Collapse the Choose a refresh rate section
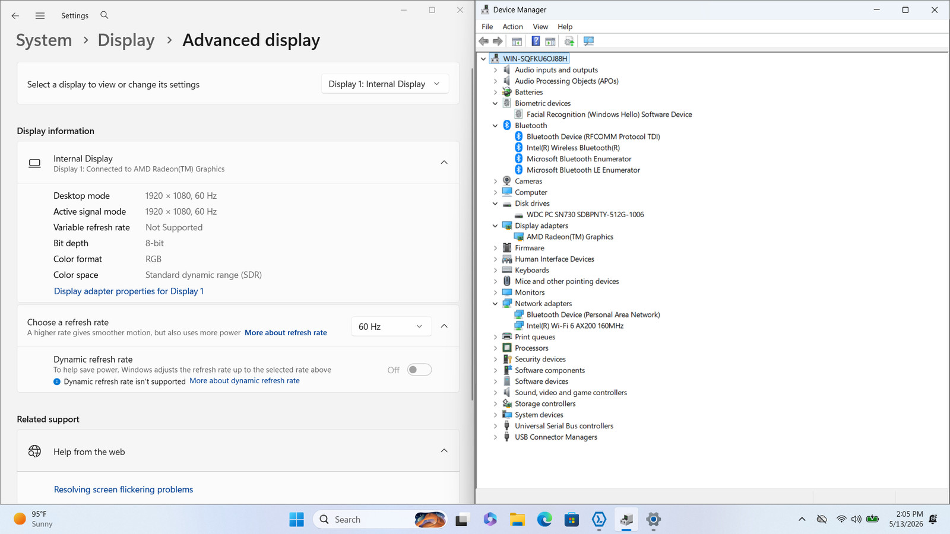The width and height of the screenshot is (950, 534). coord(444,326)
